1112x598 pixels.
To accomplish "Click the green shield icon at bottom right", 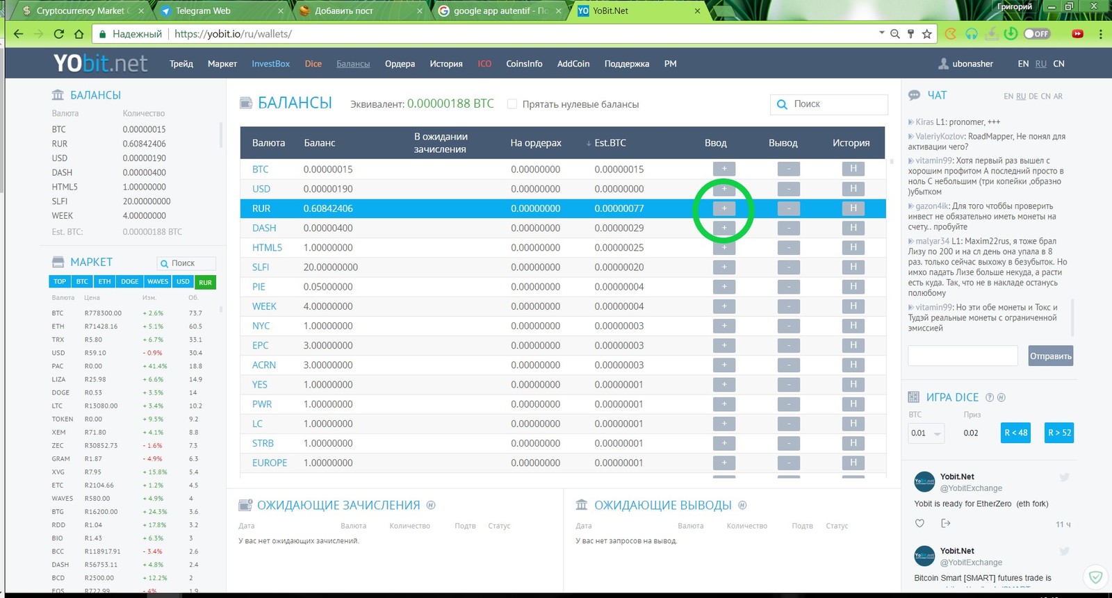I will pyautogui.click(x=1096, y=576).
